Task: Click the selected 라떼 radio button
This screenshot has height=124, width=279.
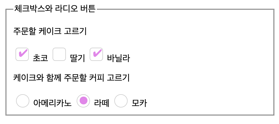Action: pos(83,101)
